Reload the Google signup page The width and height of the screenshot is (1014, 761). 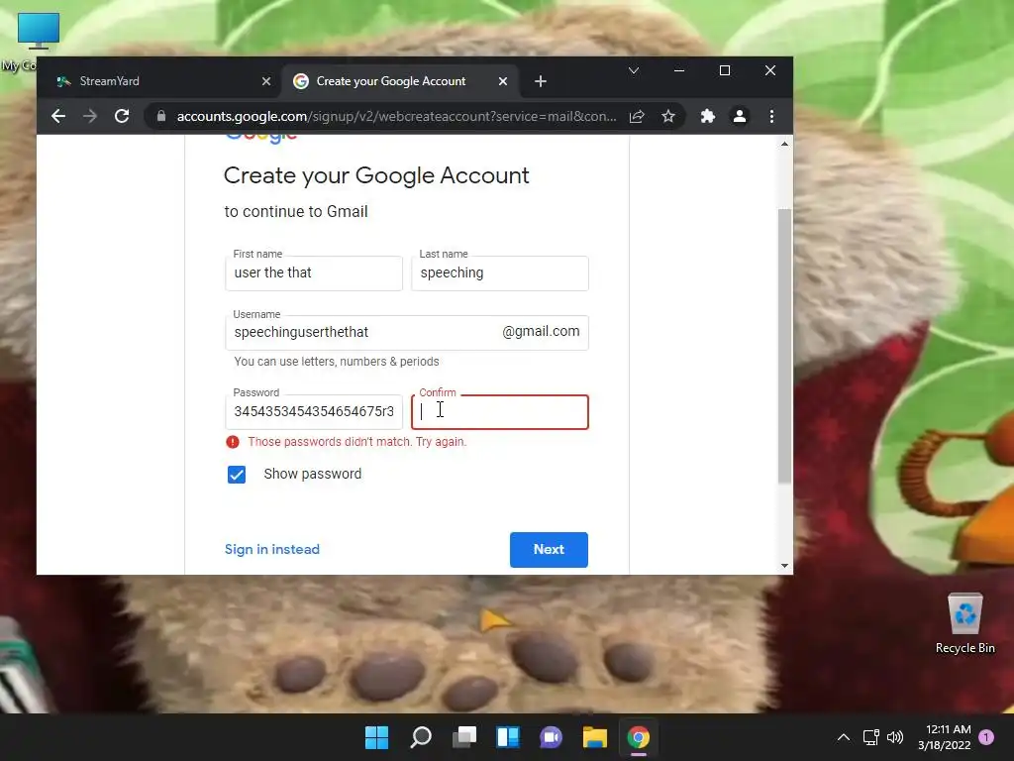point(122,117)
